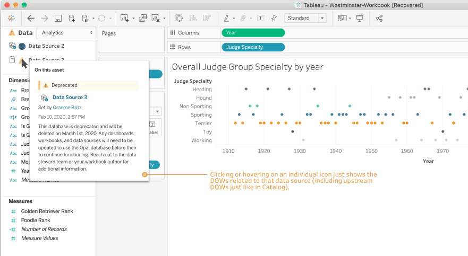The image size is (468, 256).
Task: Click the Deprecated warning banner
Action: [88, 85]
